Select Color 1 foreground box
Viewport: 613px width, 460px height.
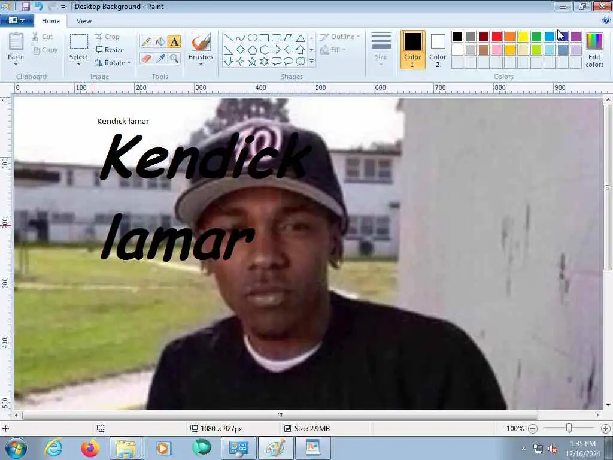413,50
